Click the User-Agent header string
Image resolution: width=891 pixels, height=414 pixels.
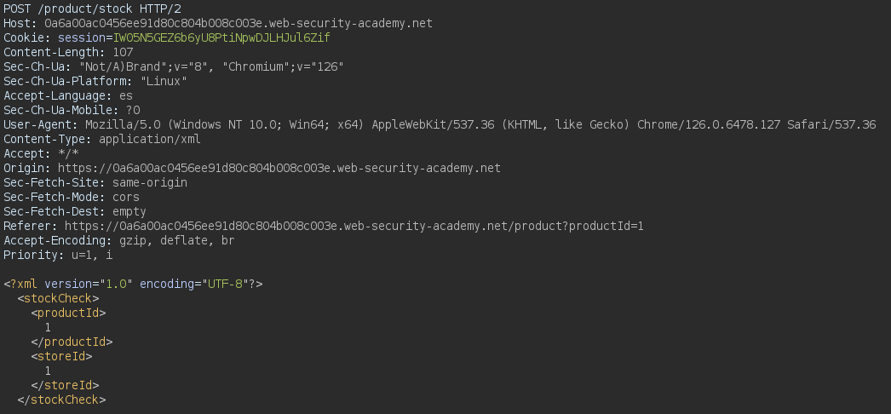480,124
